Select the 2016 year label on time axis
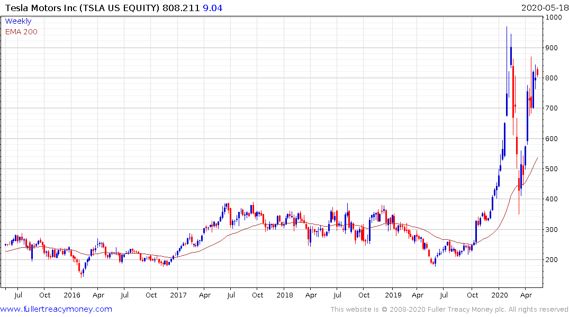The image size is (569, 317). (72, 295)
